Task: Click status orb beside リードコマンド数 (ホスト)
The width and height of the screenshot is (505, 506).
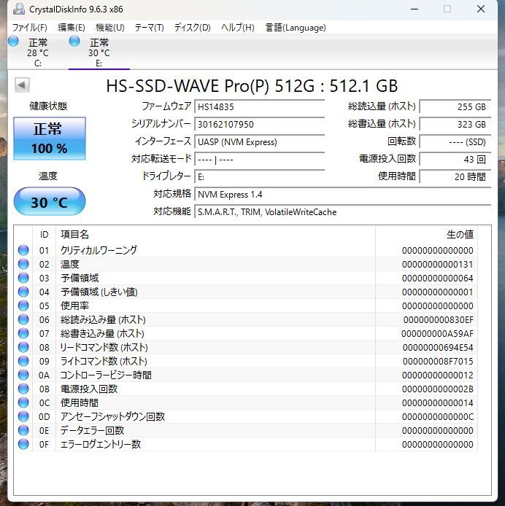Action: pos(23,347)
